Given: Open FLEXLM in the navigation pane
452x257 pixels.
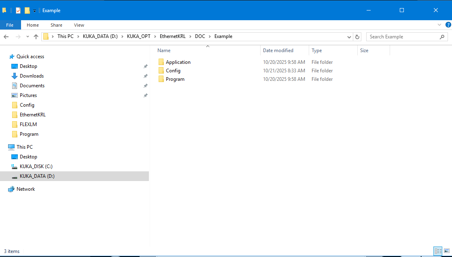Looking at the screenshot, I should pos(28,124).
